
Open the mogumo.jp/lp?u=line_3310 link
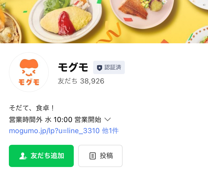(x=54, y=131)
